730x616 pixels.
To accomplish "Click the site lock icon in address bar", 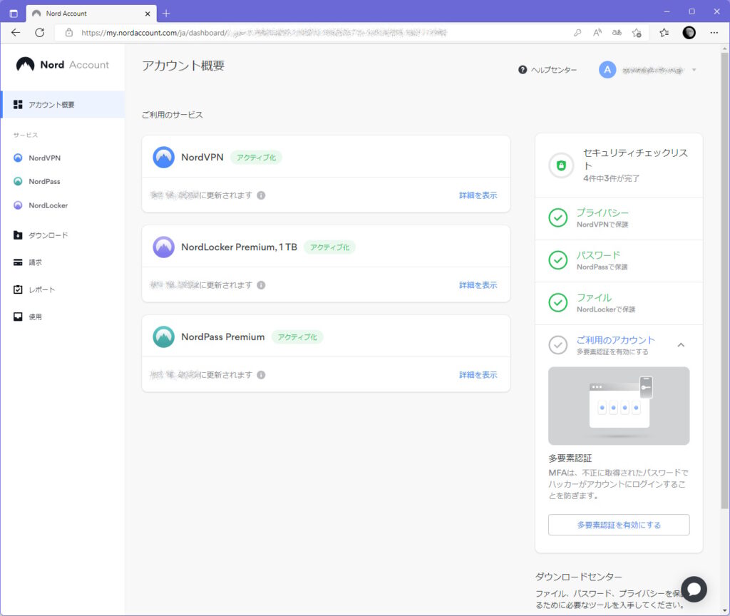I will (69, 33).
